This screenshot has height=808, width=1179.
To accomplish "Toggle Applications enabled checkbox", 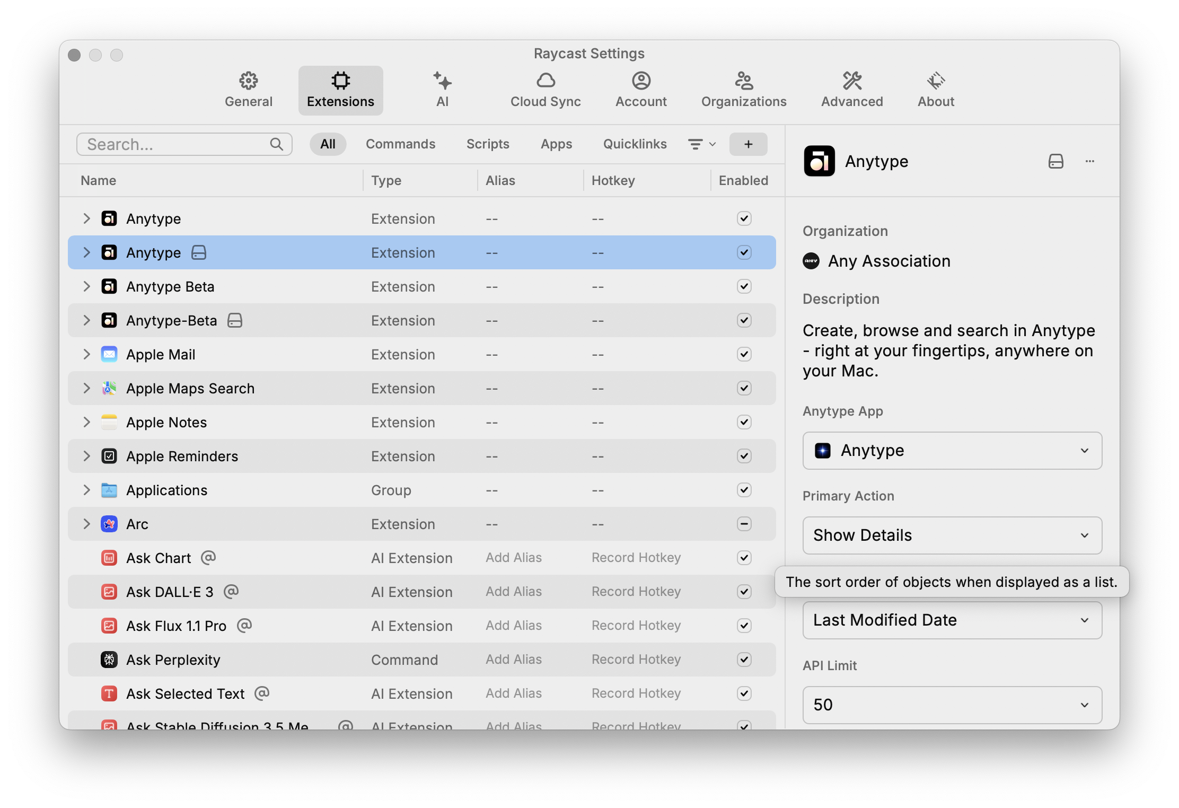I will (744, 490).
